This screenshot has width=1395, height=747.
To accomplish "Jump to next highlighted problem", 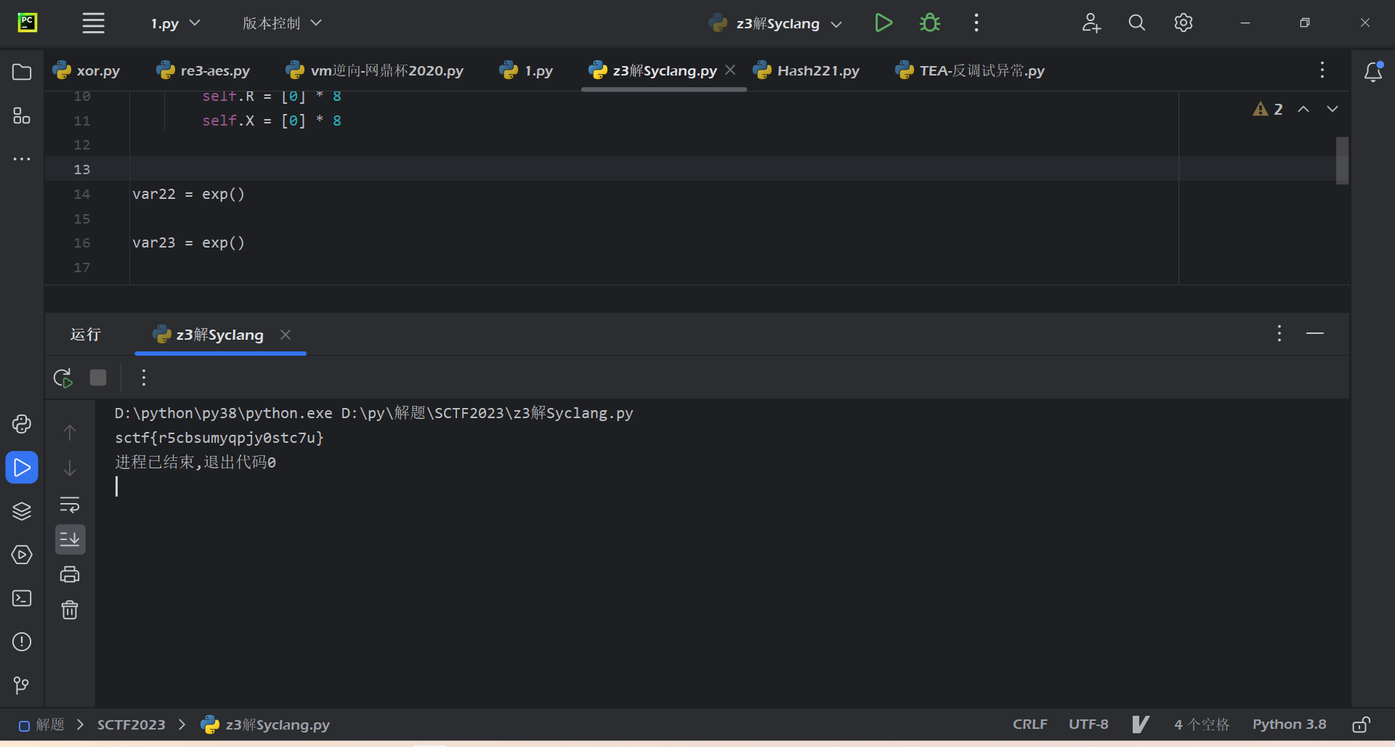I will [x=1333, y=109].
